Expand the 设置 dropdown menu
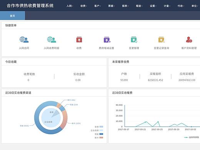The height and width of the screenshot is (150, 200). pyautogui.click(x=153, y=6)
